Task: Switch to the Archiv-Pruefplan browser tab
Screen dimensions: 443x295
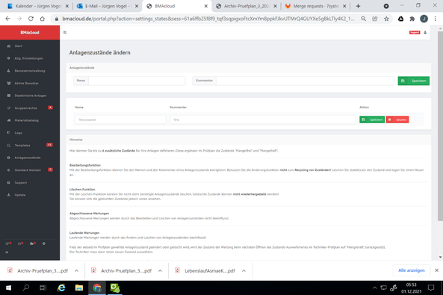Action: point(246,6)
